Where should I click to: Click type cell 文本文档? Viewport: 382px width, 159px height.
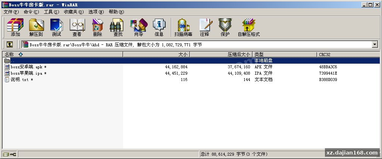click(x=264, y=79)
